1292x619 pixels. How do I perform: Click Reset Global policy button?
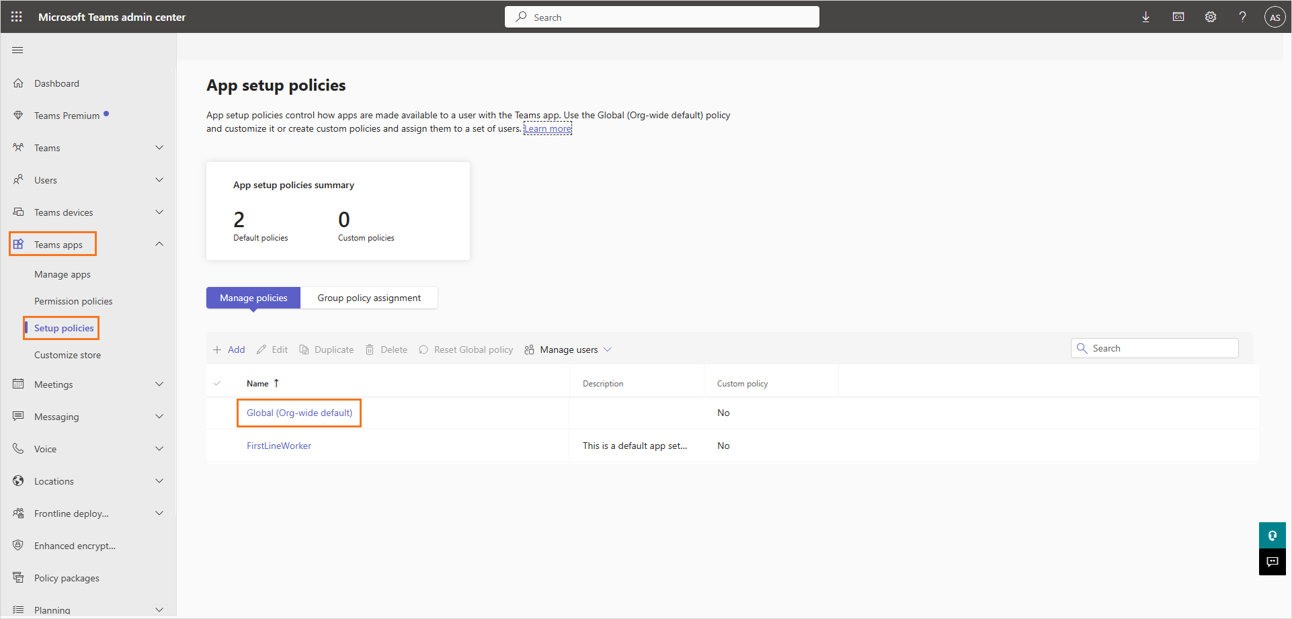[x=466, y=349]
